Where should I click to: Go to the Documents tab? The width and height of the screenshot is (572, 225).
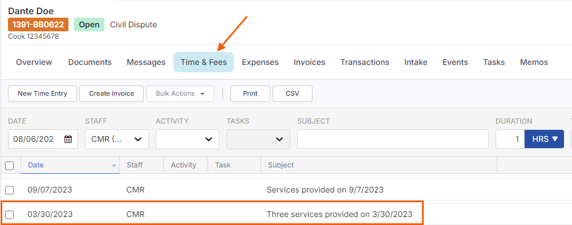point(90,62)
